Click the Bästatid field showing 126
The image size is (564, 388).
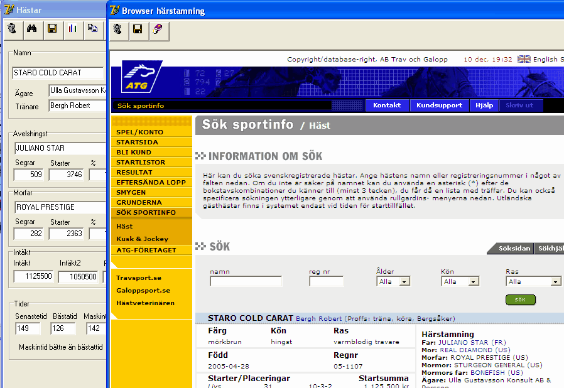63,328
